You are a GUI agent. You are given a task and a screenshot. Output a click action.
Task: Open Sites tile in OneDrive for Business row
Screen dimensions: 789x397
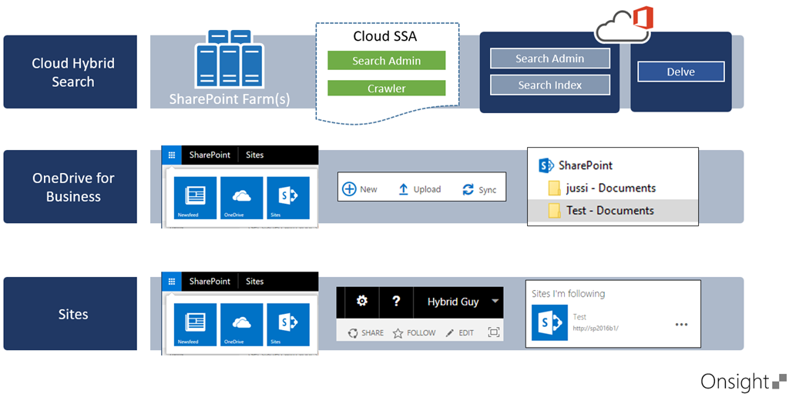[288, 198]
